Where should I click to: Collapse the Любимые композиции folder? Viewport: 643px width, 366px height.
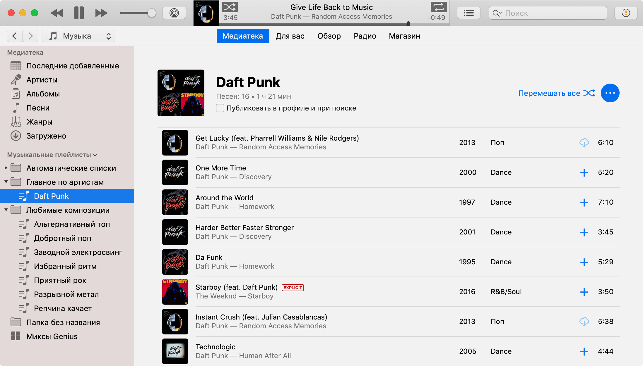click(6, 210)
